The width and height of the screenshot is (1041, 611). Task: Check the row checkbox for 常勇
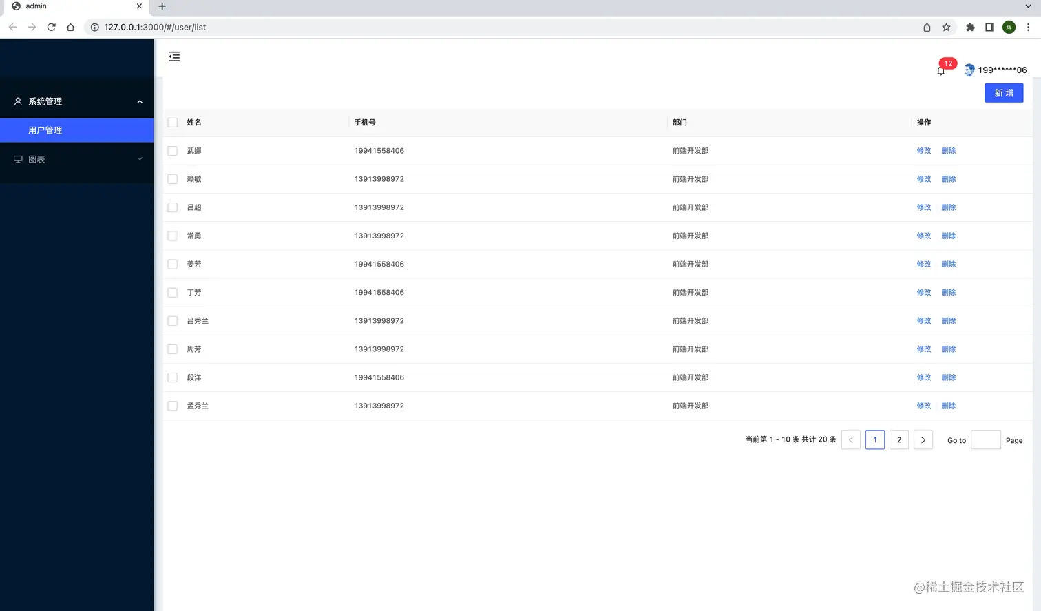click(x=173, y=236)
